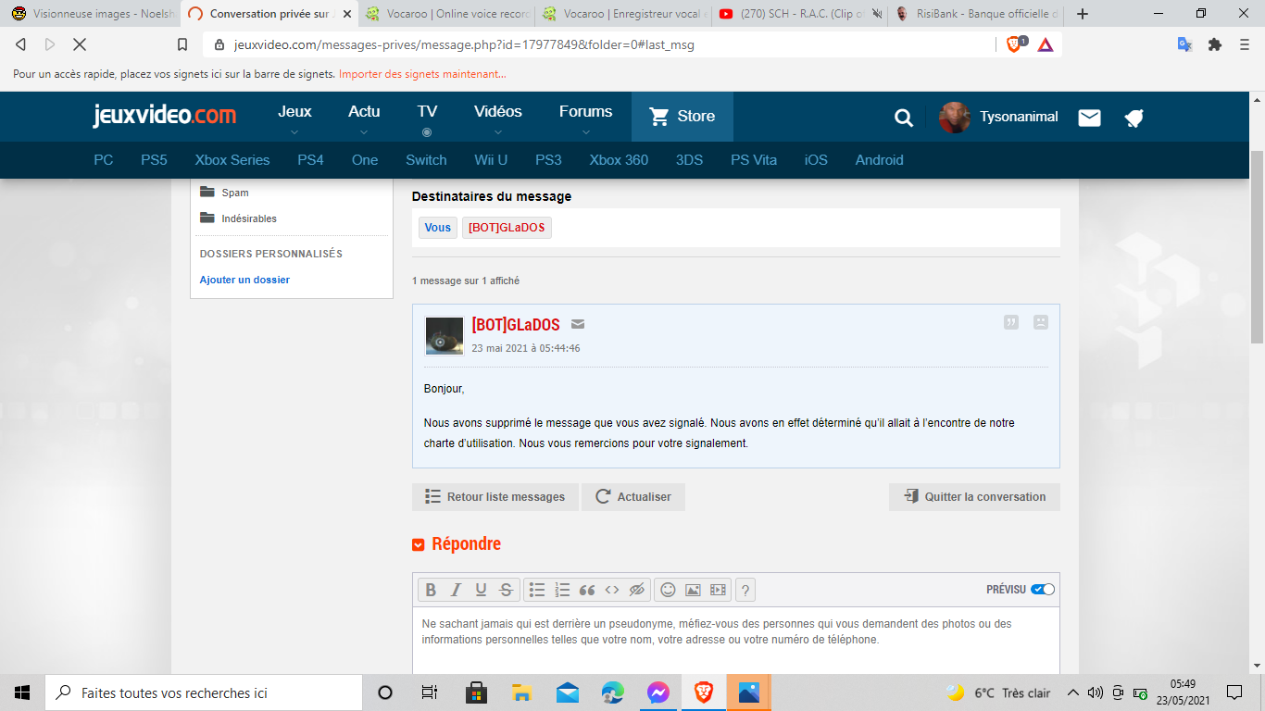Open the private messages envelope icon in the header

[1090, 118]
